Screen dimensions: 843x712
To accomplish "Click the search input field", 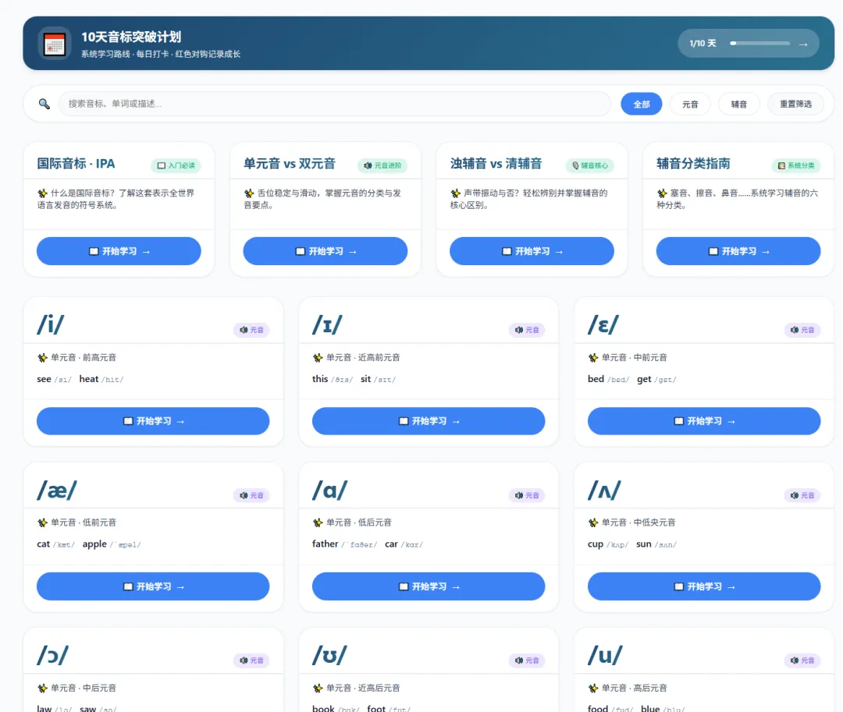I will pos(336,104).
